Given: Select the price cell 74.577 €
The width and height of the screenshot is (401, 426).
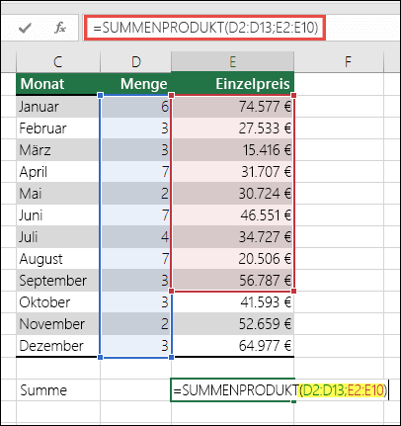Looking at the screenshot, I should [232, 107].
